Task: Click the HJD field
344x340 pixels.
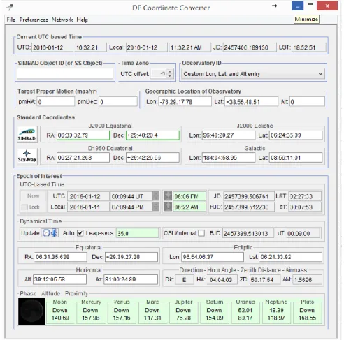Action: click(x=248, y=207)
